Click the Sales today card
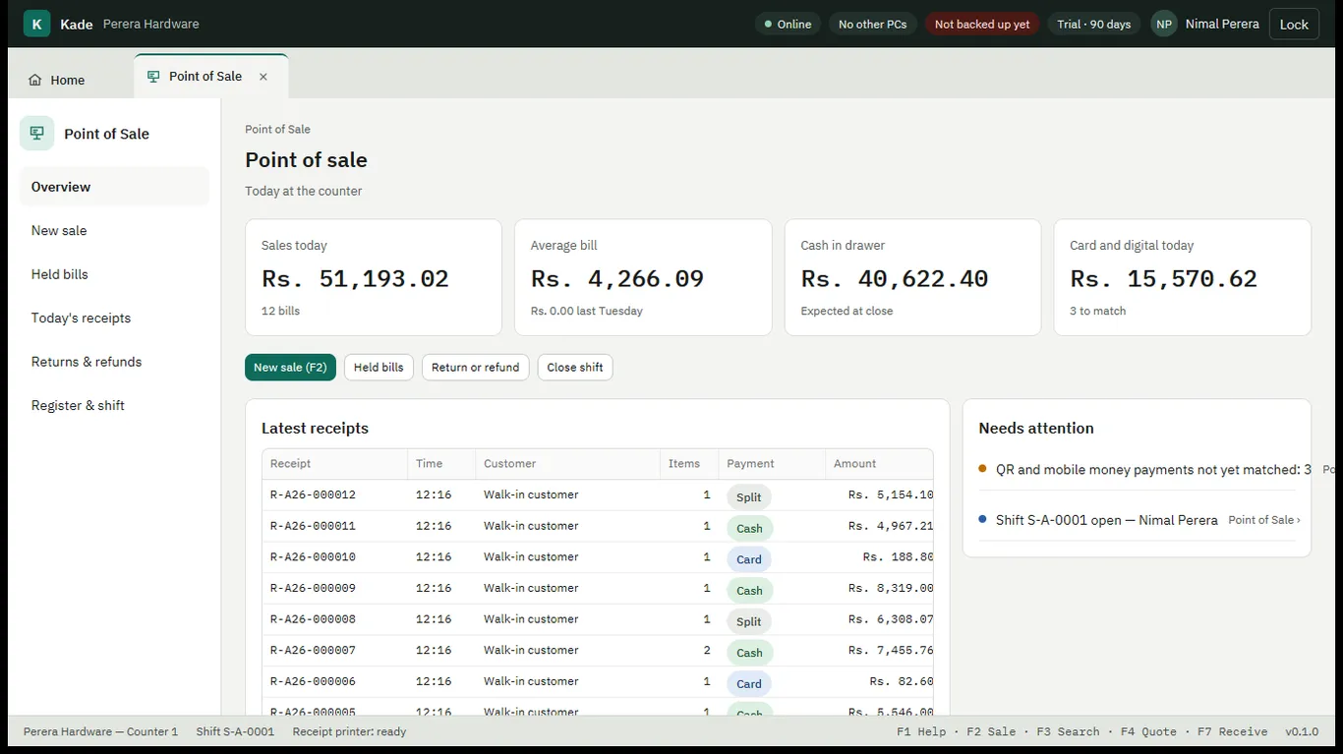Screen dimensions: 1343x754 [374, 277]
